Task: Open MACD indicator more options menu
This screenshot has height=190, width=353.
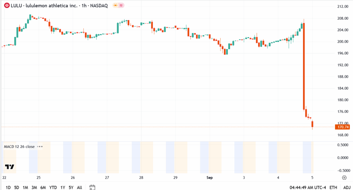Action: click(40, 146)
